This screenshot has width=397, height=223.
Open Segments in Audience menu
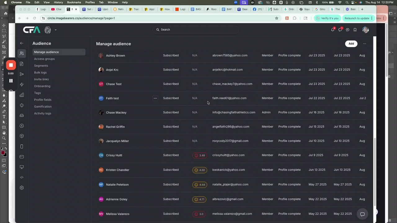click(41, 66)
